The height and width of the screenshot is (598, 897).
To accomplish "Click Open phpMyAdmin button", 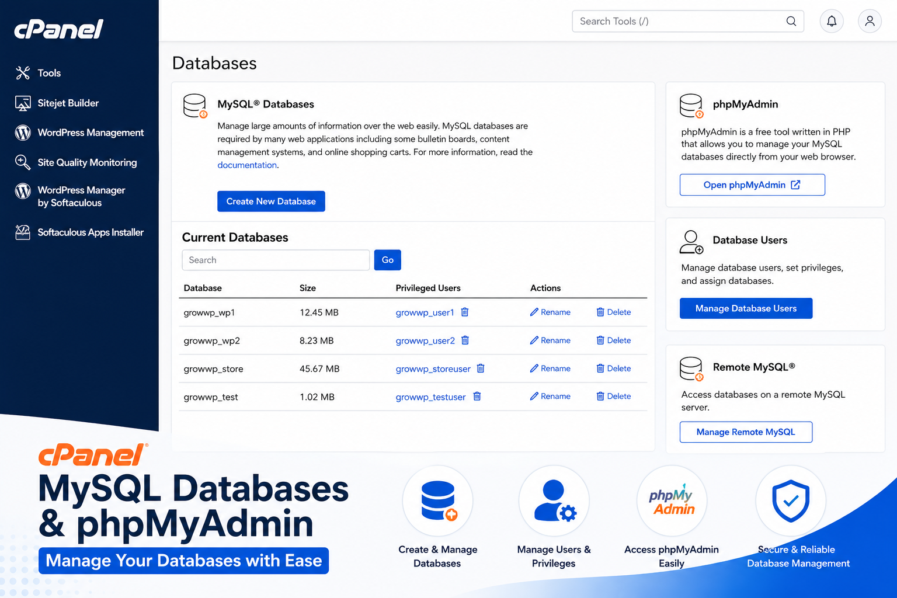I will click(752, 185).
